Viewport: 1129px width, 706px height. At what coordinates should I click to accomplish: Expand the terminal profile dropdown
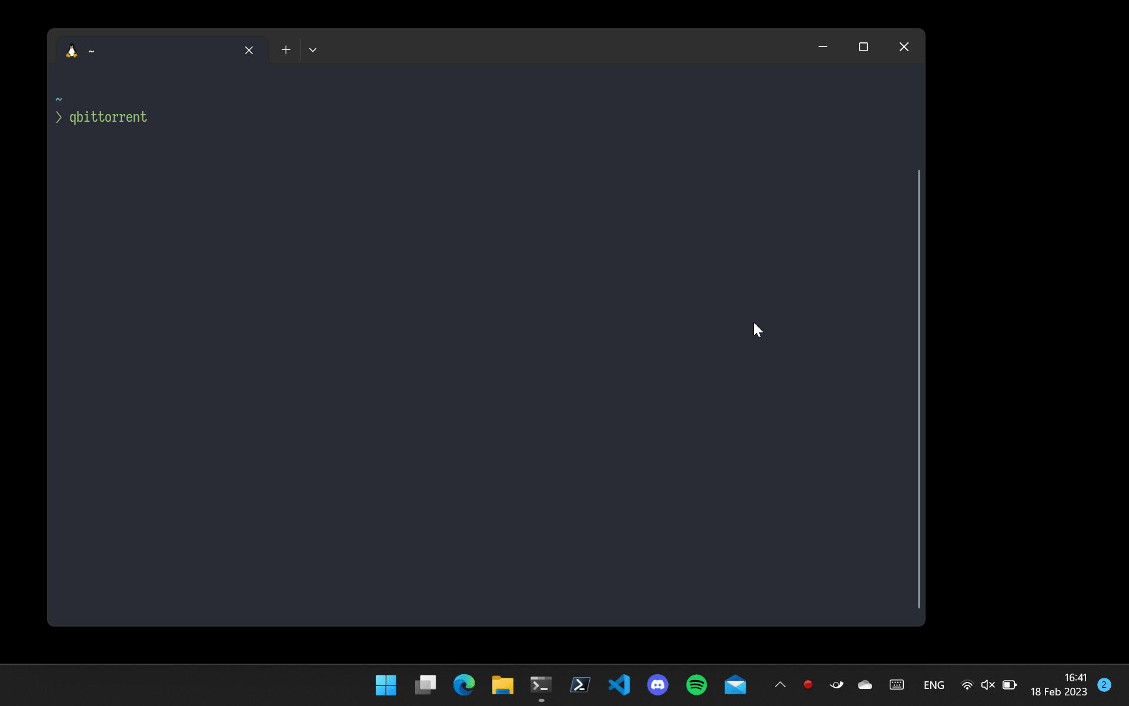click(313, 50)
